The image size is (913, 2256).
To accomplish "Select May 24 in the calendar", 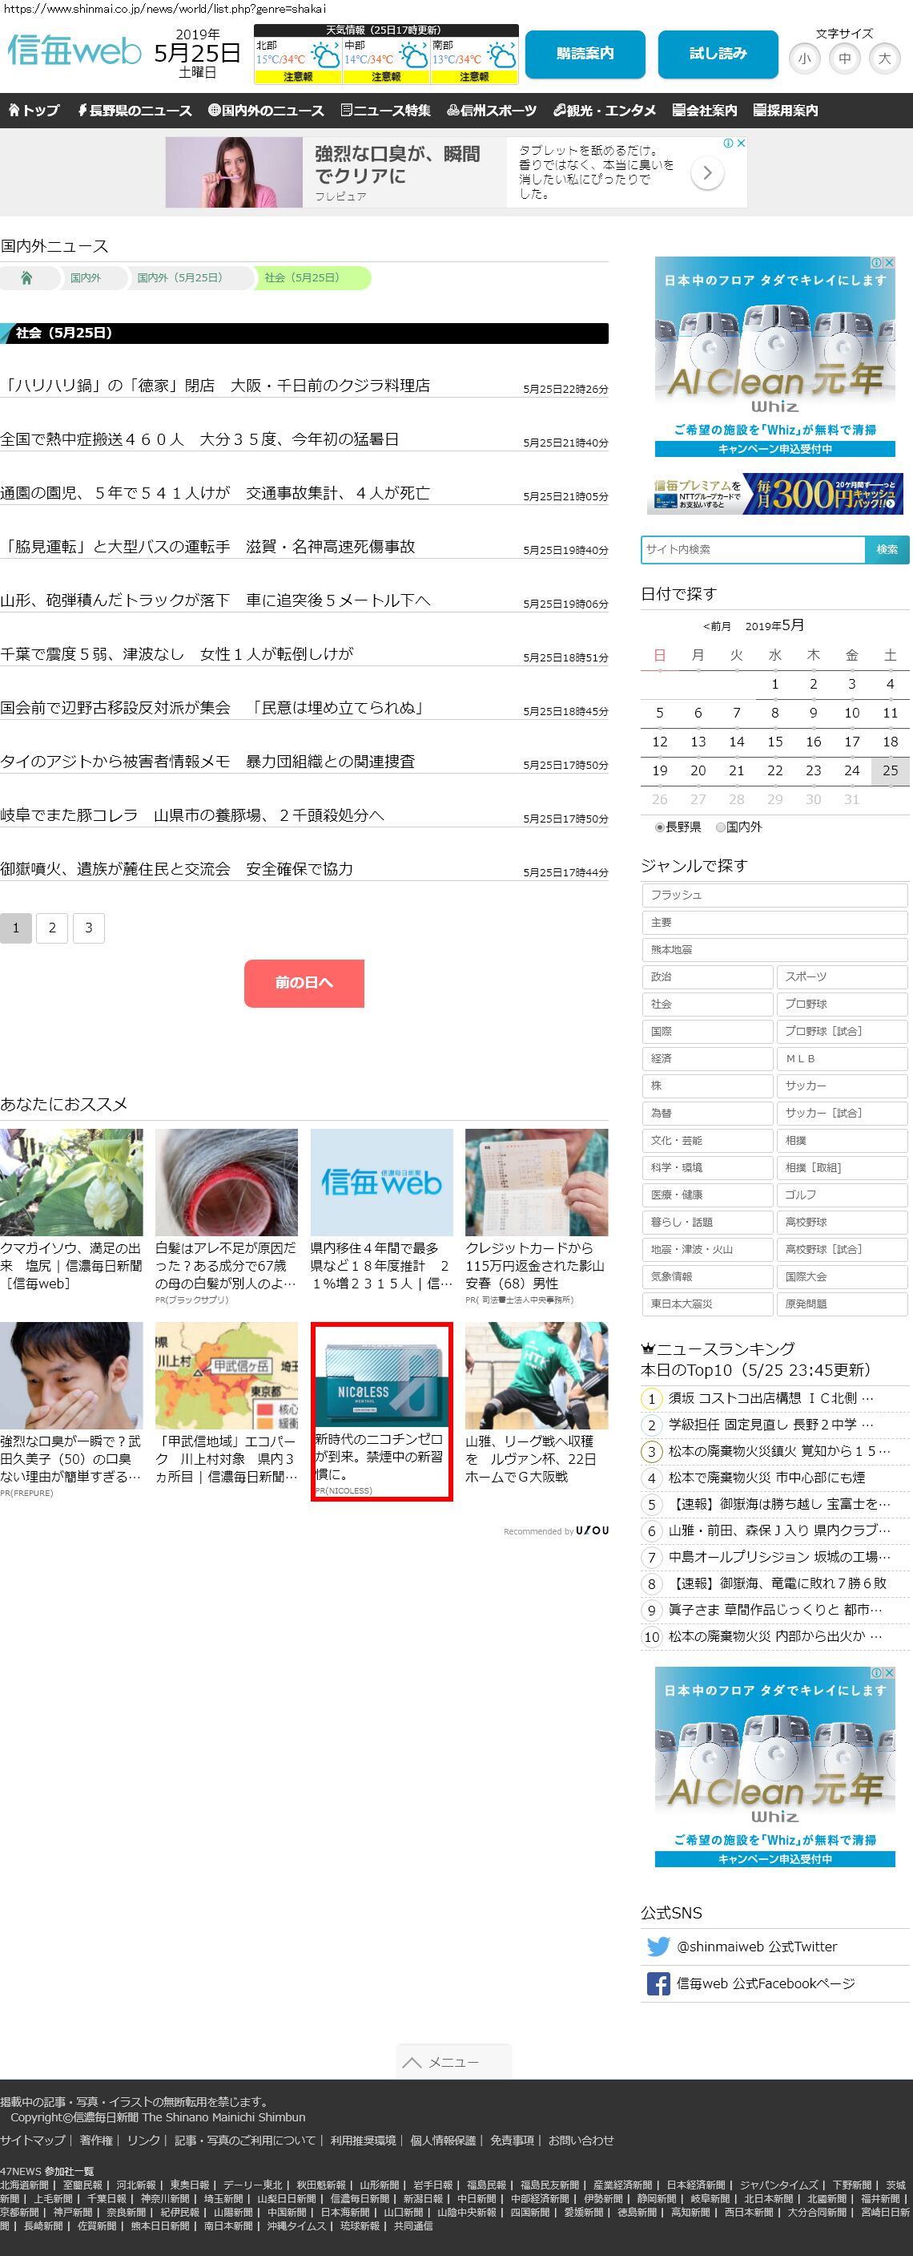I will pos(852,770).
